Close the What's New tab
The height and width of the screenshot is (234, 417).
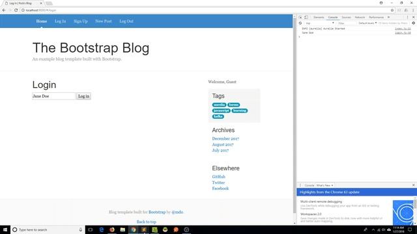(332, 185)
